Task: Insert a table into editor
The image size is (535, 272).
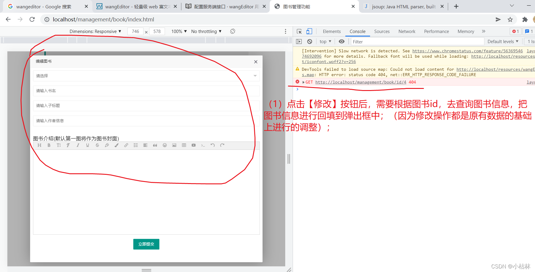Action: click(184, 145)
